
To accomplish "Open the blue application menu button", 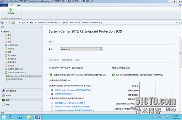I will click(4, 5).
